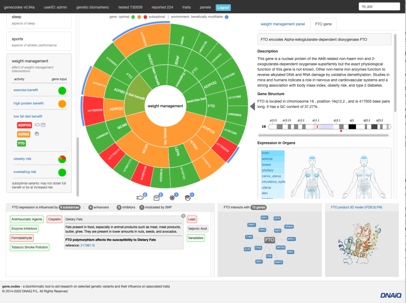The height and width of the screenshot is (303, 406).
Task: Click the sun icon below the chart
Action: 172,198
